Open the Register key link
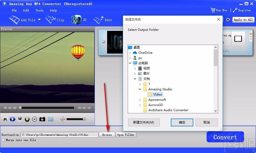This screenshot has width=256, height=153. click(242, 10)
